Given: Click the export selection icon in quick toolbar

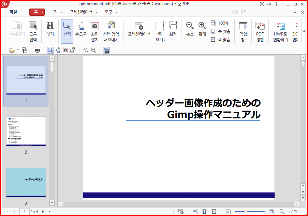Looking at the screenshot, I should (73, 50).
